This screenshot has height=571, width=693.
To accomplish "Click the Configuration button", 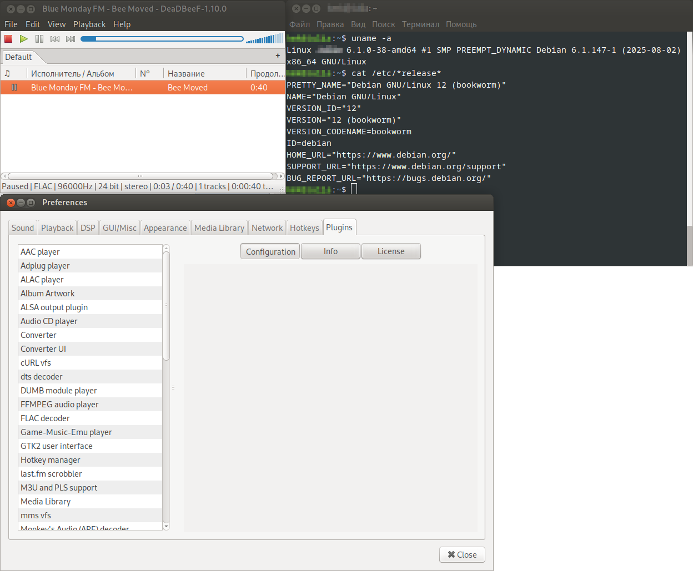I will click(x=270, y=251).
